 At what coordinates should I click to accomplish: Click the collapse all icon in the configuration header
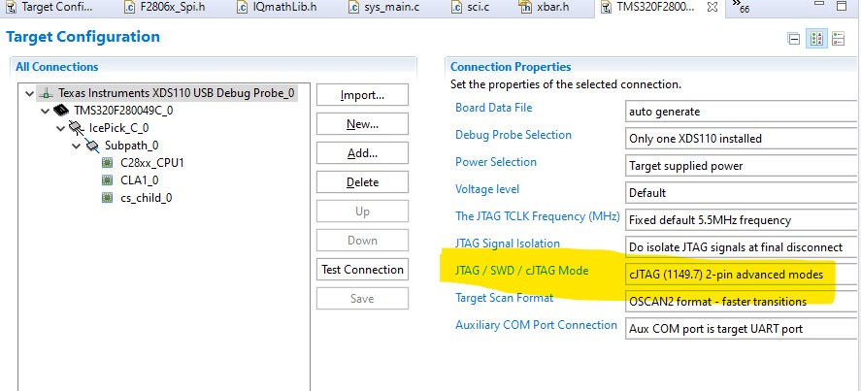pyautogui.click(x=794, y=39)
